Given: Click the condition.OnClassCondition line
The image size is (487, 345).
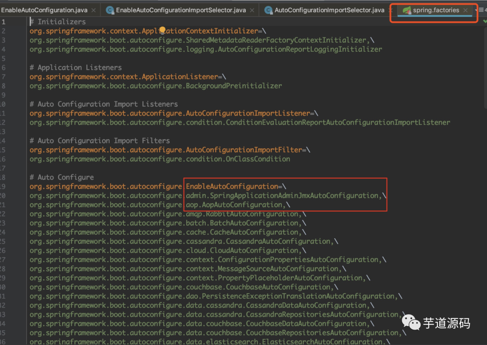Looking at the screenshot, I should [160, 159].
